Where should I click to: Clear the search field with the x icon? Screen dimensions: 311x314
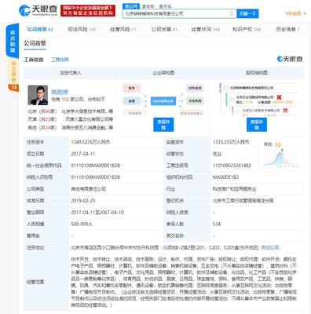[x=232, y=13]
